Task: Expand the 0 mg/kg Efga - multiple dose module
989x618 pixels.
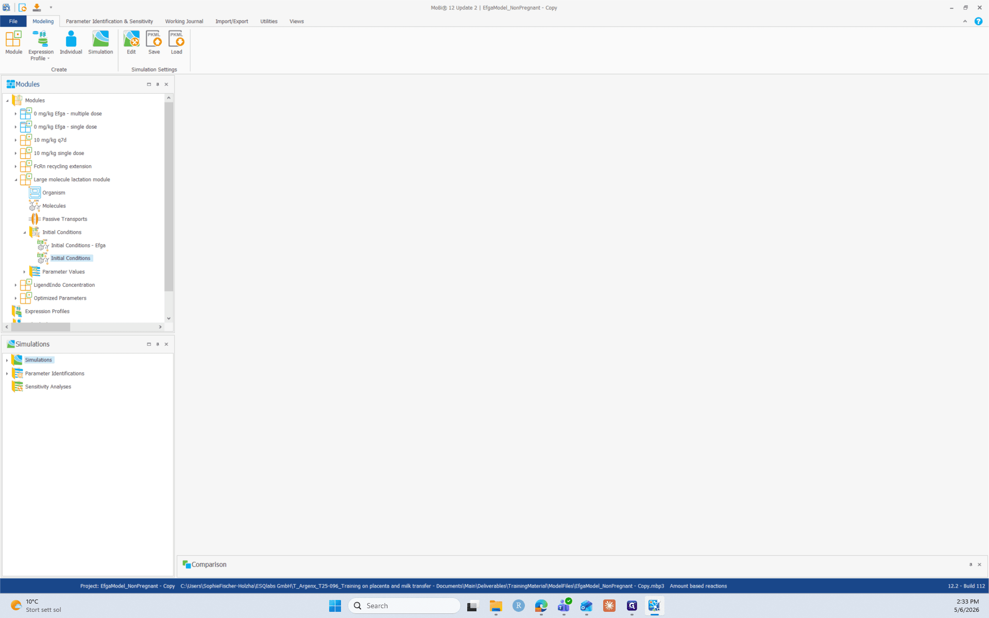Action: click(x=15, y=114)
